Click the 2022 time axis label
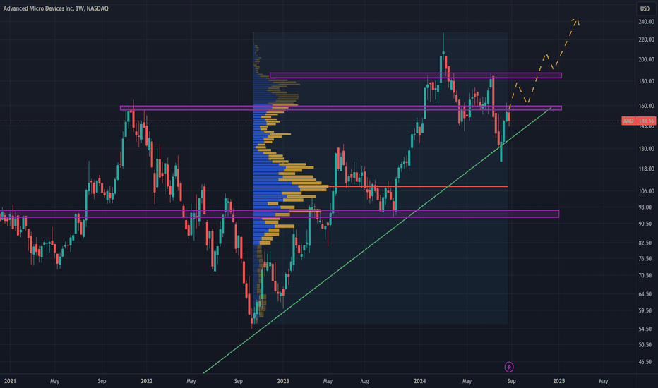658x388 pixels. point(146,381)
